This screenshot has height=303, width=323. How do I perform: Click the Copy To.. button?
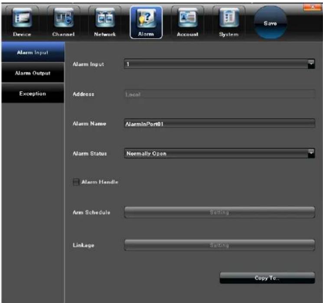pyautogui.click(x=267, y=278)
